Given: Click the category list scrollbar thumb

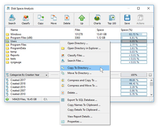Looking at the screenshot, I should tap(151, 84).
